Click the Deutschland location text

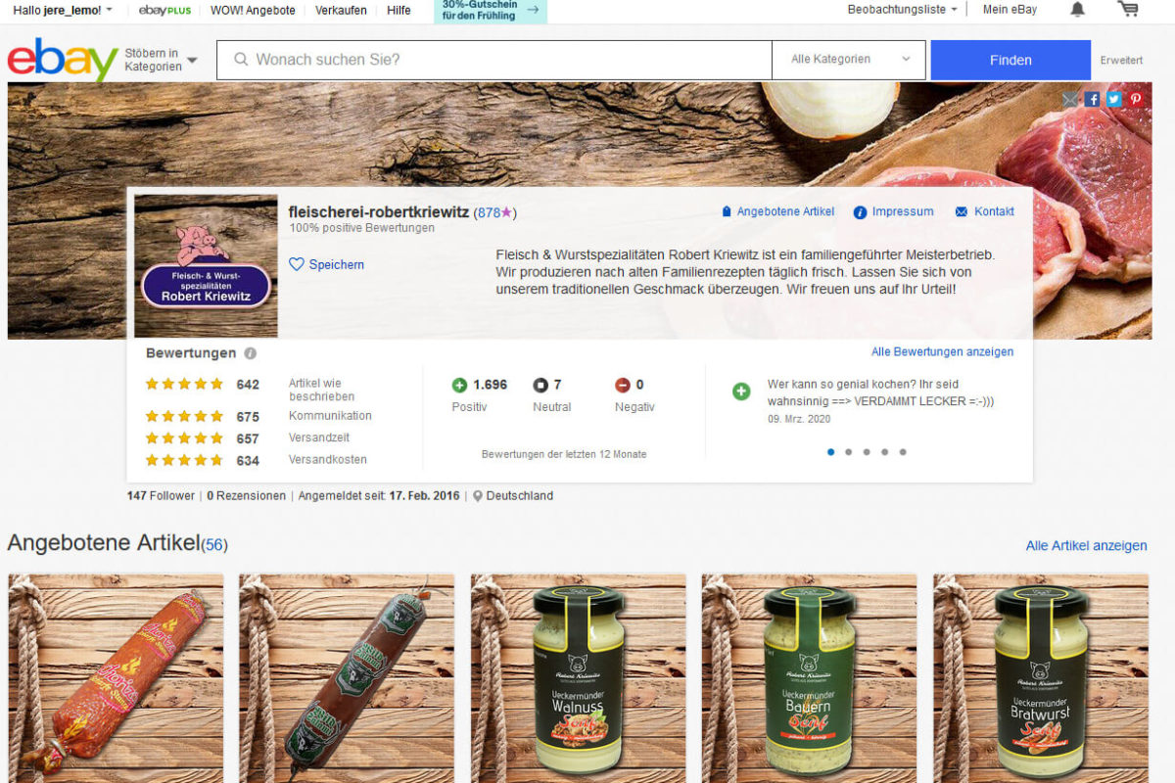520,495
